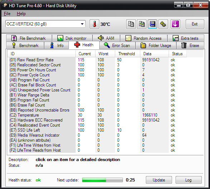Switch to the Extra tests tab
The height and width of the screenshot is (189, 210).
coord(186,38)
